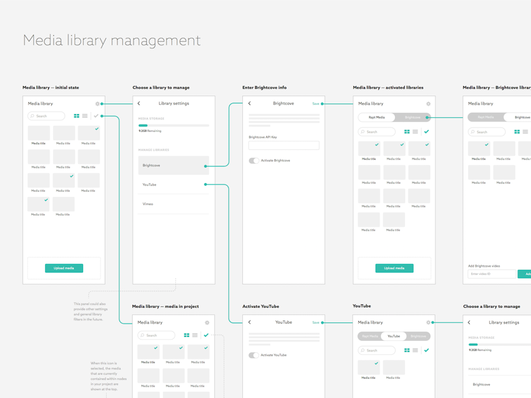
Task: Enable the Activate Brightcove switch
Action: pos(254,161)
